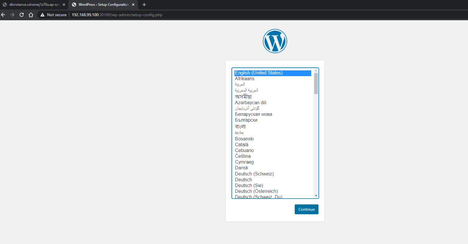
Task: Select Deutsch (Österreich) language
Action: coord(273,191)
